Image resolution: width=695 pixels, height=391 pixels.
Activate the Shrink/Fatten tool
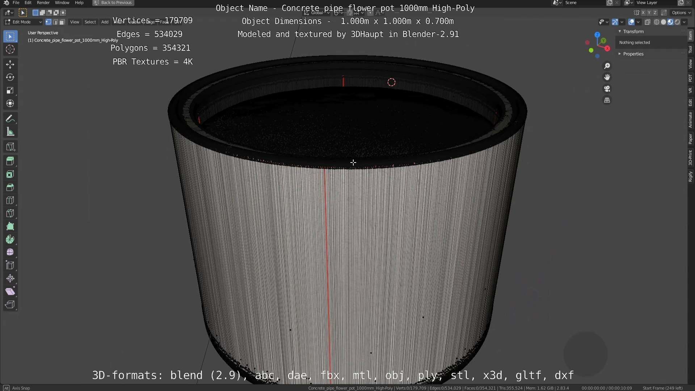[10, 278]
